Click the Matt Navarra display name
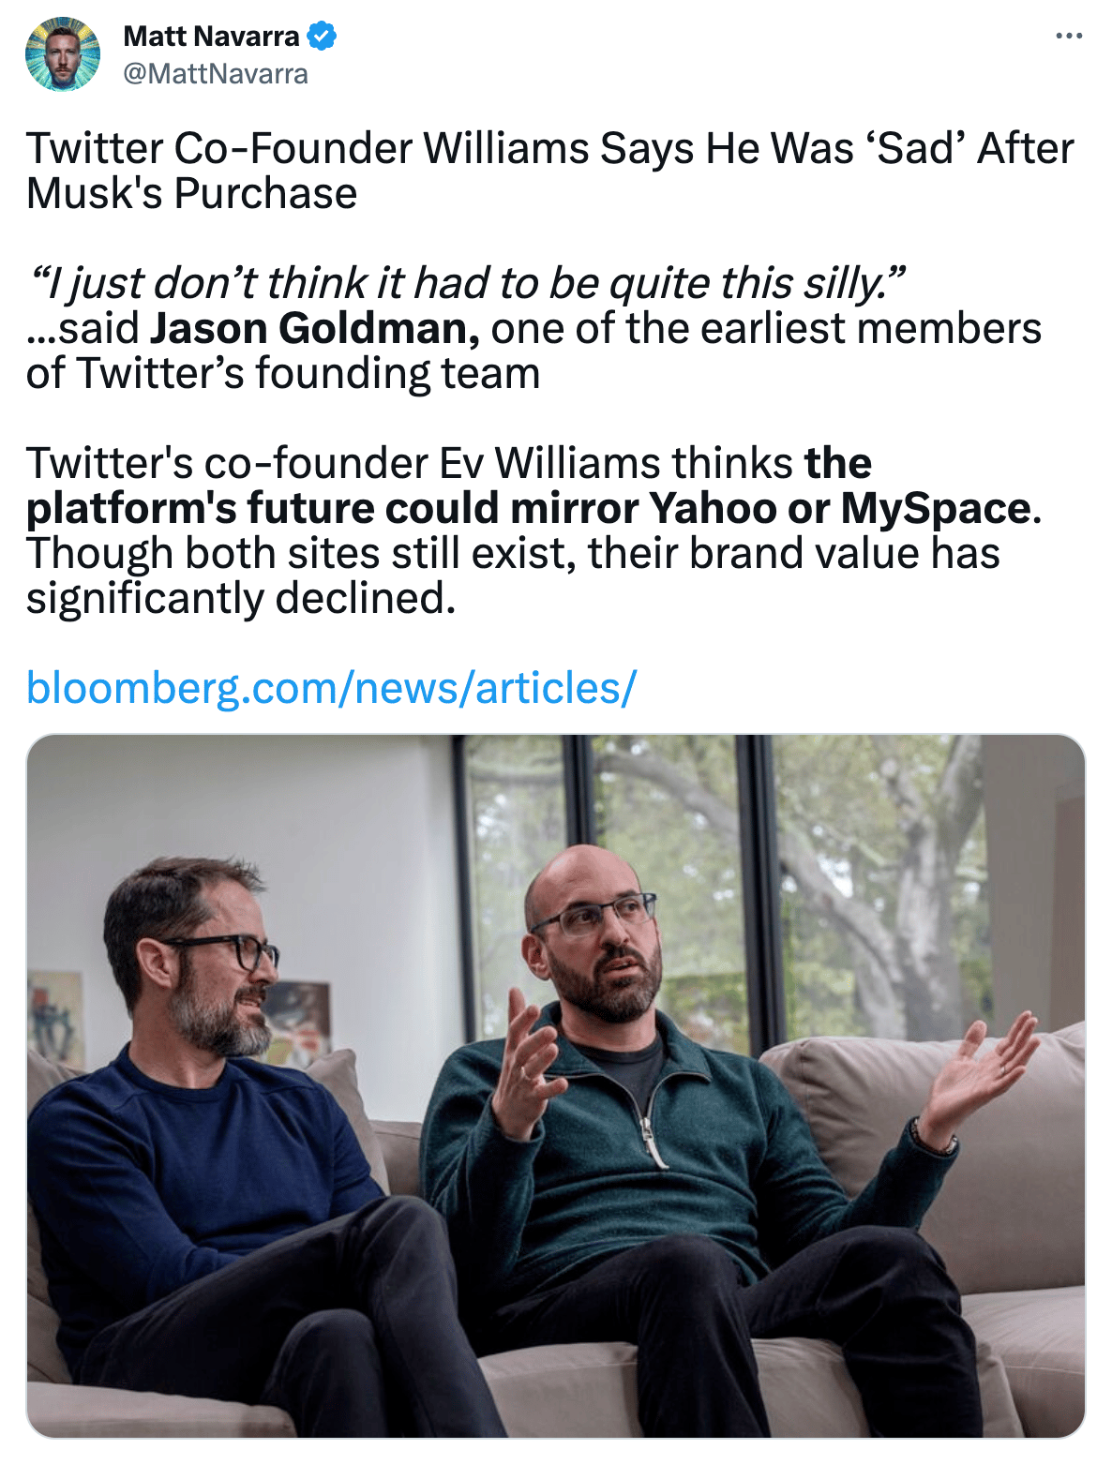 pos(211,37)
